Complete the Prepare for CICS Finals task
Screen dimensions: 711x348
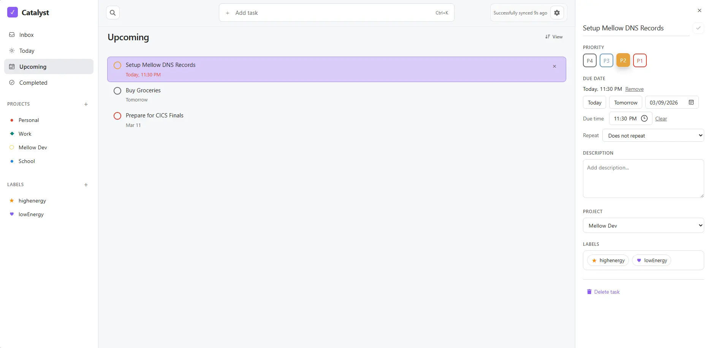tap(117, 116)
